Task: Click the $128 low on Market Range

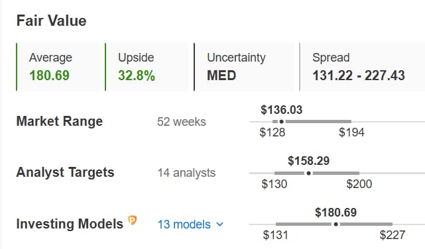Action: click(x=273, y=132)
